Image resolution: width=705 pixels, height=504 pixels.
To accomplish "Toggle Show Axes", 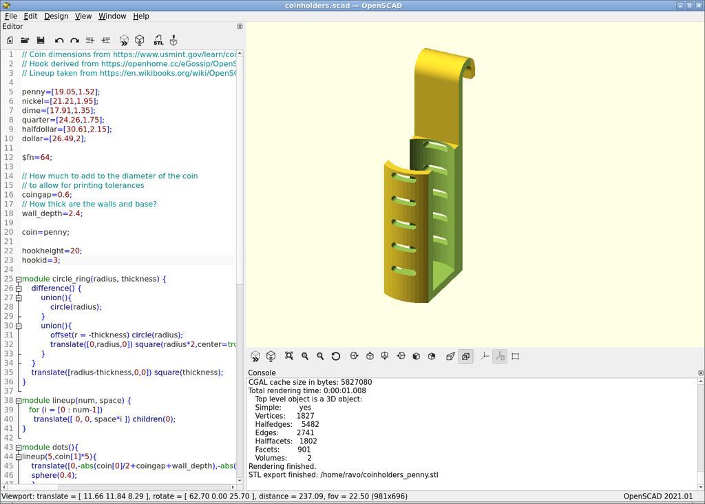I will 485,356.
